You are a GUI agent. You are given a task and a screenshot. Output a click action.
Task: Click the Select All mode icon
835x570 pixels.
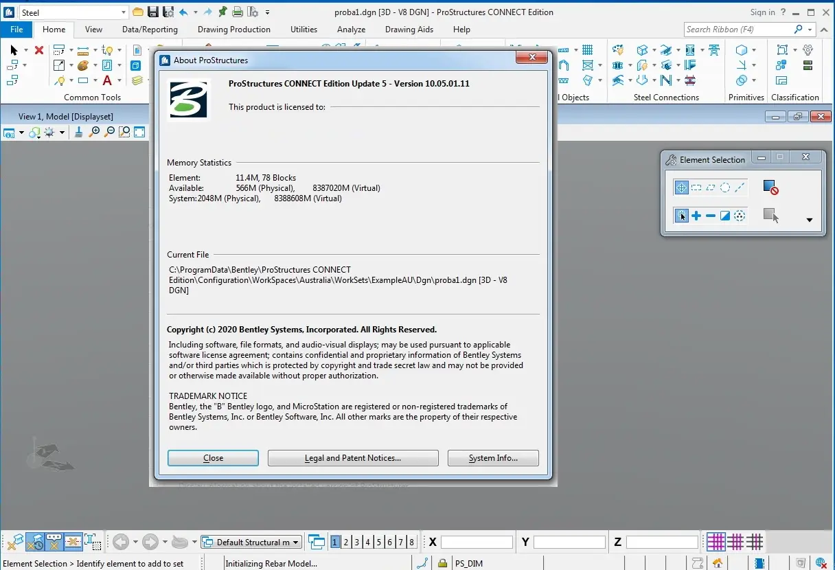point(740,216)
